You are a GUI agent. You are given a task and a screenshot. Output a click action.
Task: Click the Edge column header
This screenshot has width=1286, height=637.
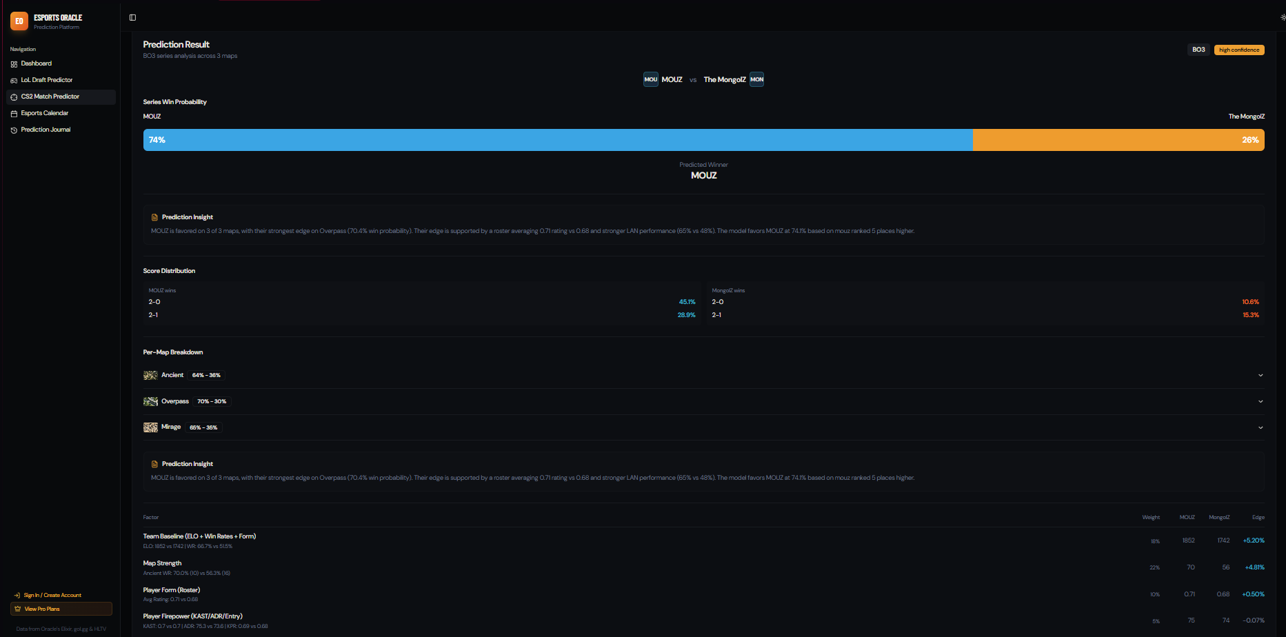1258,517
